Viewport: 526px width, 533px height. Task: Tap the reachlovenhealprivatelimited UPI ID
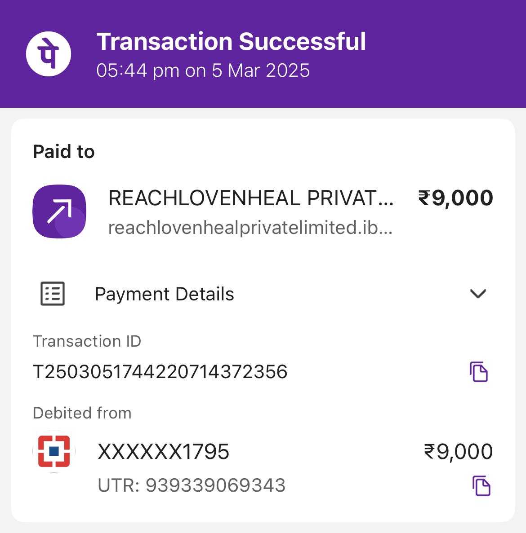coord(250,228)
